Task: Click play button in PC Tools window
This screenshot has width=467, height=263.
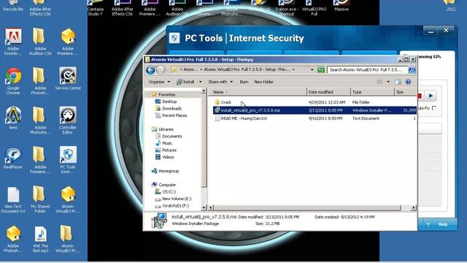Action: click(x=431, y=96)
